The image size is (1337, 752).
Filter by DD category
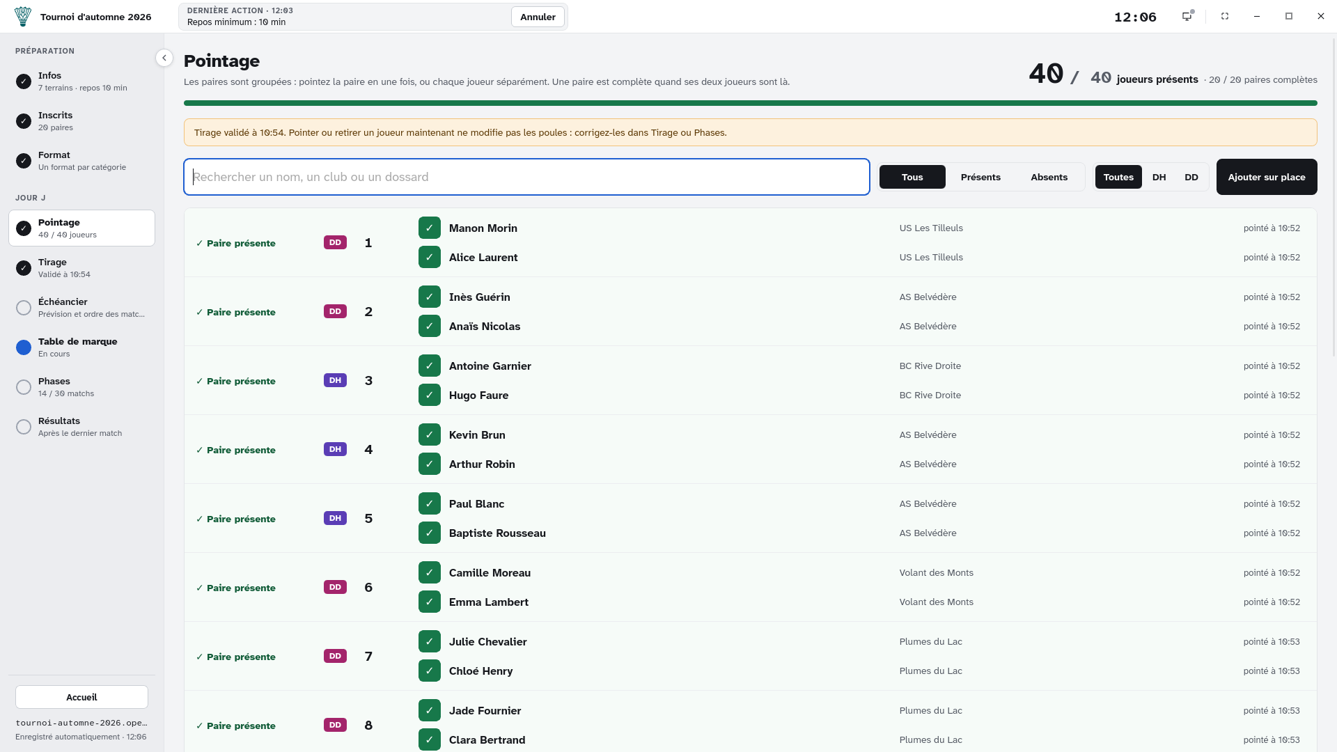[x=1191, y=177]
